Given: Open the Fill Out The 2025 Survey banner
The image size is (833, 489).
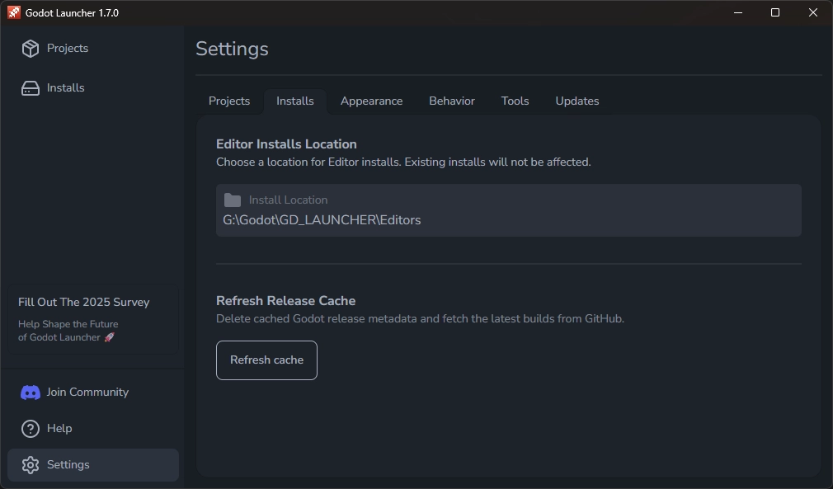Looking at the screenshot, I should coord(93,319).
